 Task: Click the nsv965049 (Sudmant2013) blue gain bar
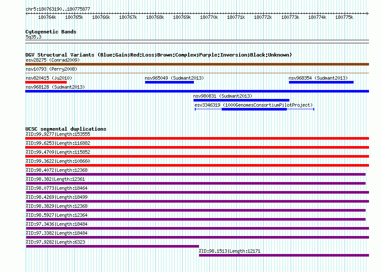pyautogui.click(x=170, y=82)
